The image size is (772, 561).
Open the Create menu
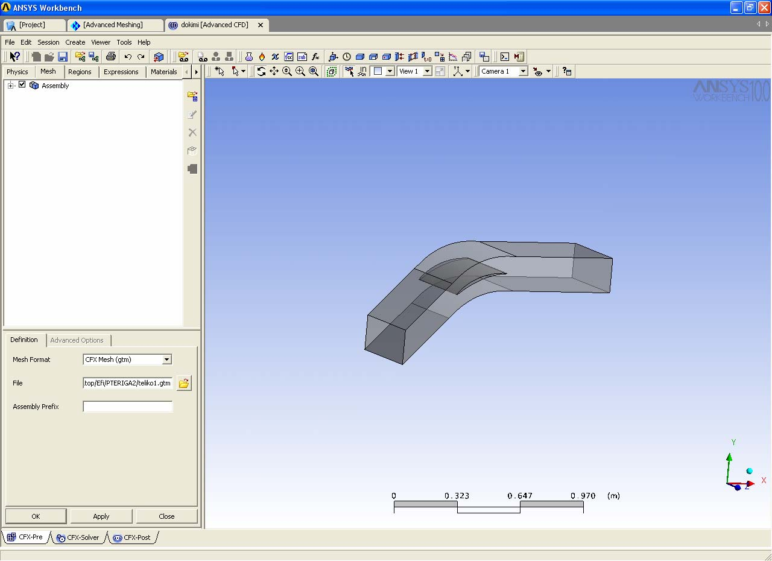75,42
